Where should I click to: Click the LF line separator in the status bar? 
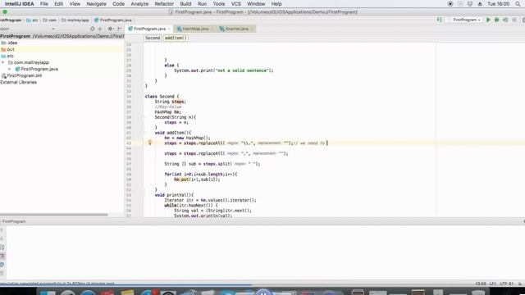pyautogui.click(x=493, y=284)
